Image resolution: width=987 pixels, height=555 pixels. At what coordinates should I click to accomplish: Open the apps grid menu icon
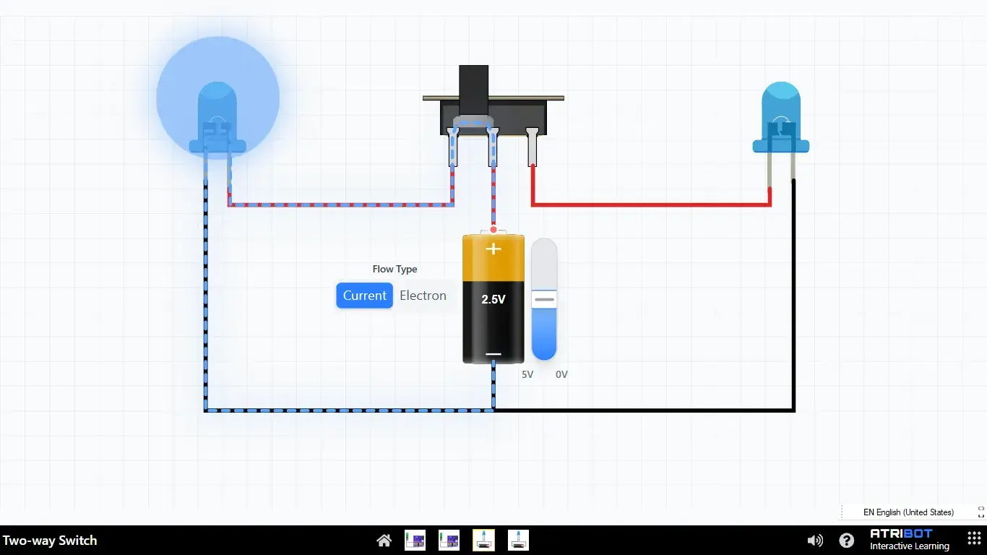pyautogui.click(x=974, y=539)
